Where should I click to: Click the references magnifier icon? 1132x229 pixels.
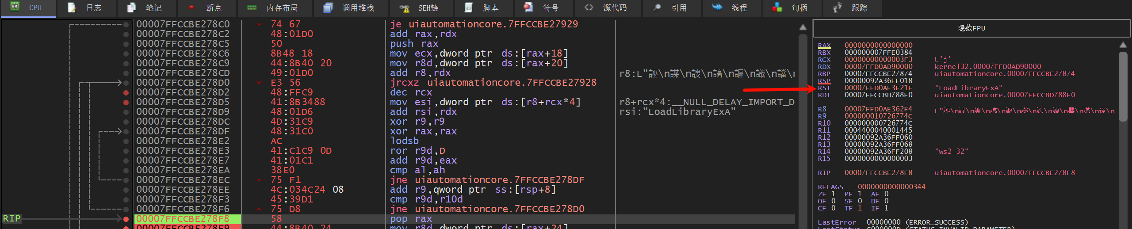[x=657, y=7]
